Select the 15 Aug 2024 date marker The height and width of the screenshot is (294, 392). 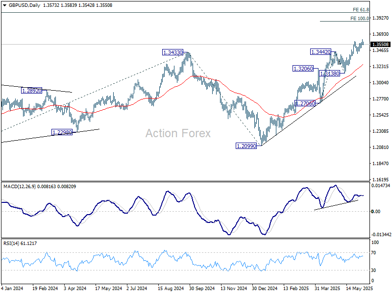171,288
